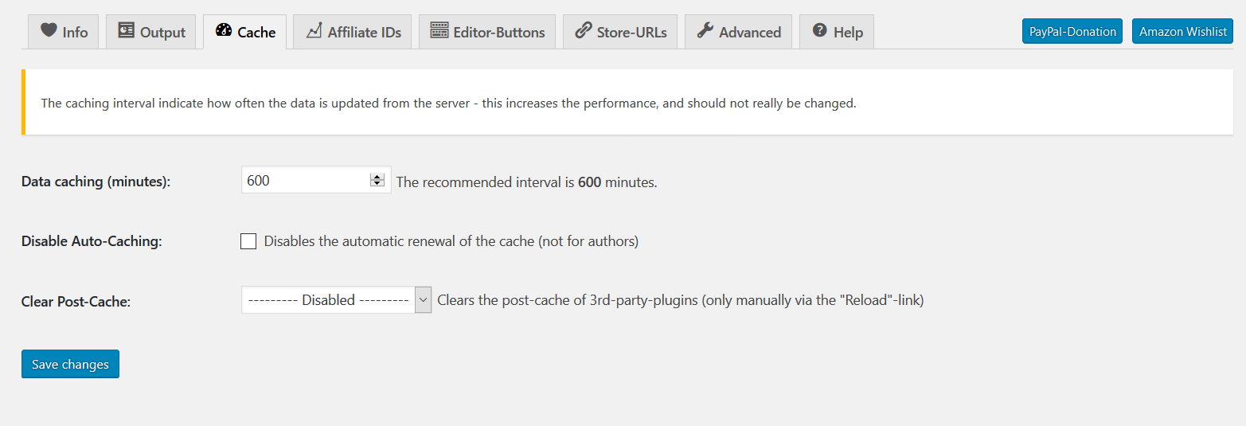The image size is (1246, 426).
Task: Open the Clear Post-Cache dropdown
Action: (336, 300)
